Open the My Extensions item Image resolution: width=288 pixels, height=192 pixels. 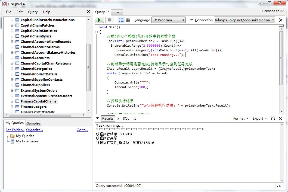click(27, 141)
